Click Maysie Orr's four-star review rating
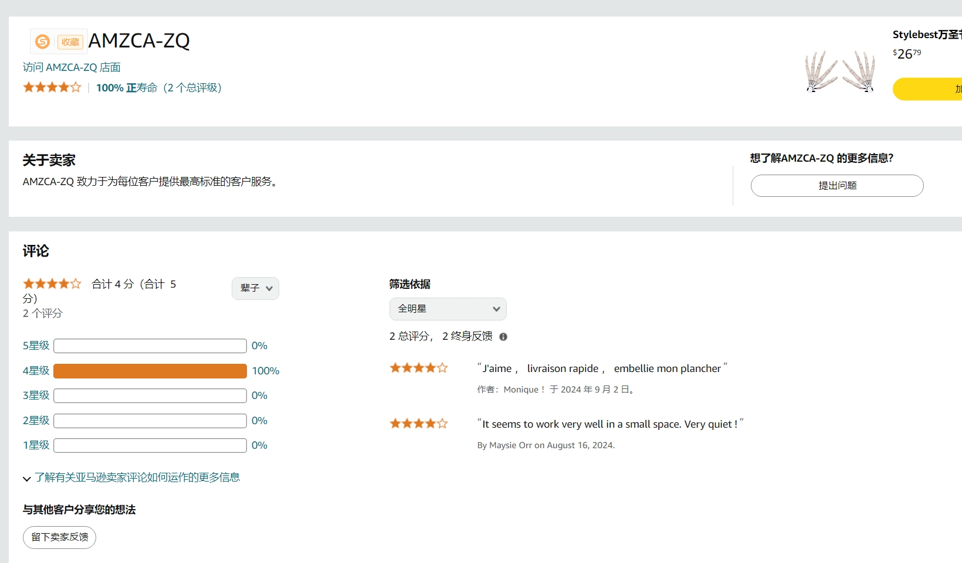This screenshot has height=563, width=962. coord(419,424)
